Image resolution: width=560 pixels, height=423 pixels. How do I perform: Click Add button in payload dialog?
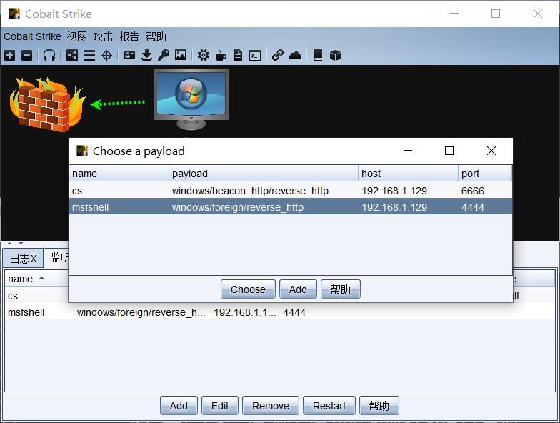(298, 289)
